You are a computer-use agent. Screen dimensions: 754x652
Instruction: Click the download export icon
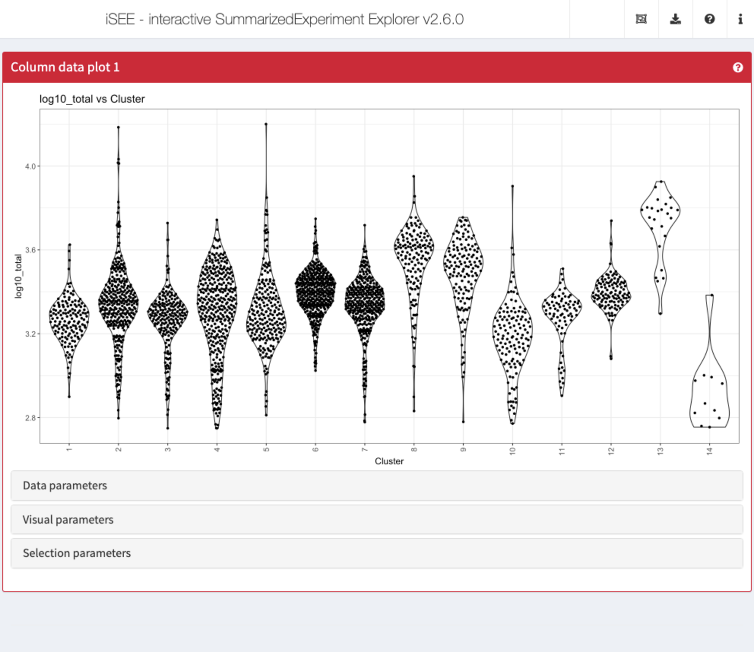675,19
